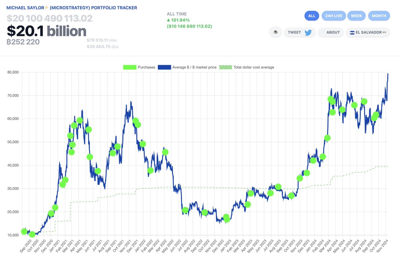399x258 pixels.
Task: Show the MONTH range chart
Action: 379,16
